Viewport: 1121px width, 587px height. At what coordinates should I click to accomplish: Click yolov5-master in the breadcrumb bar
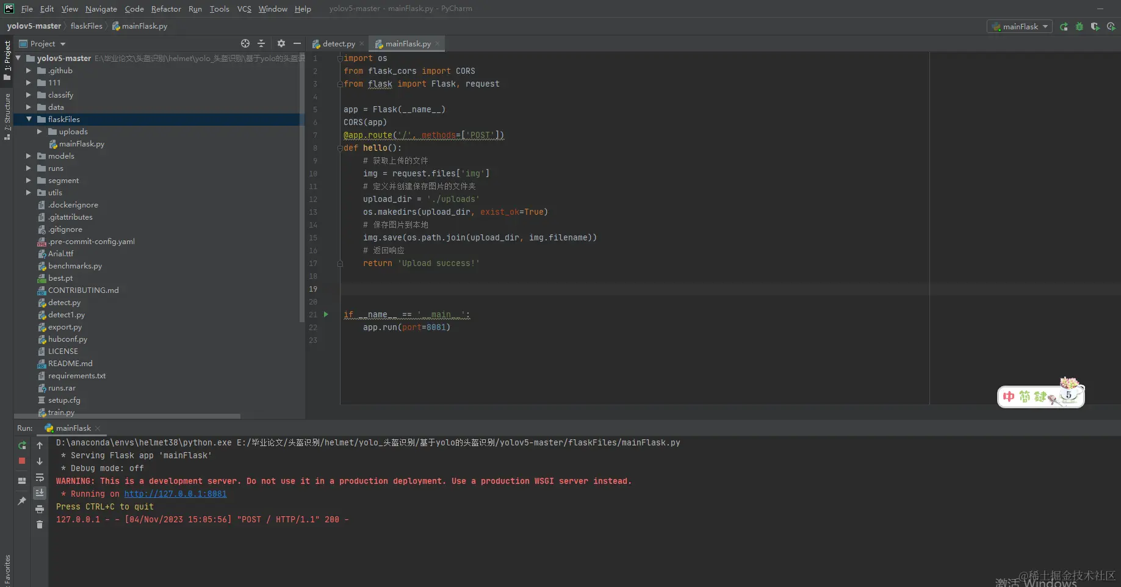pyautogui.click(x=34, y=26)
